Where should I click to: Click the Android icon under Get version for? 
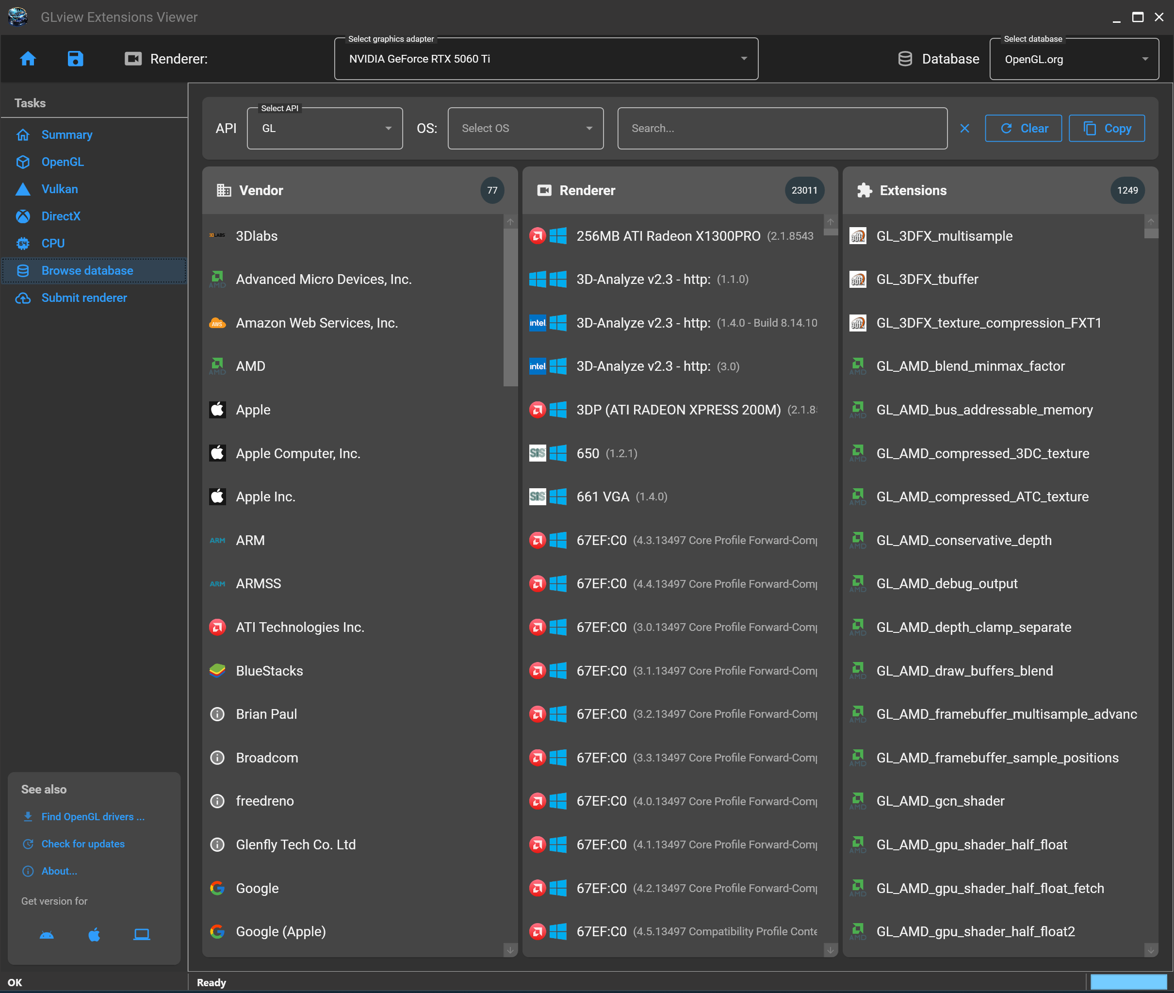coord(47,934)
